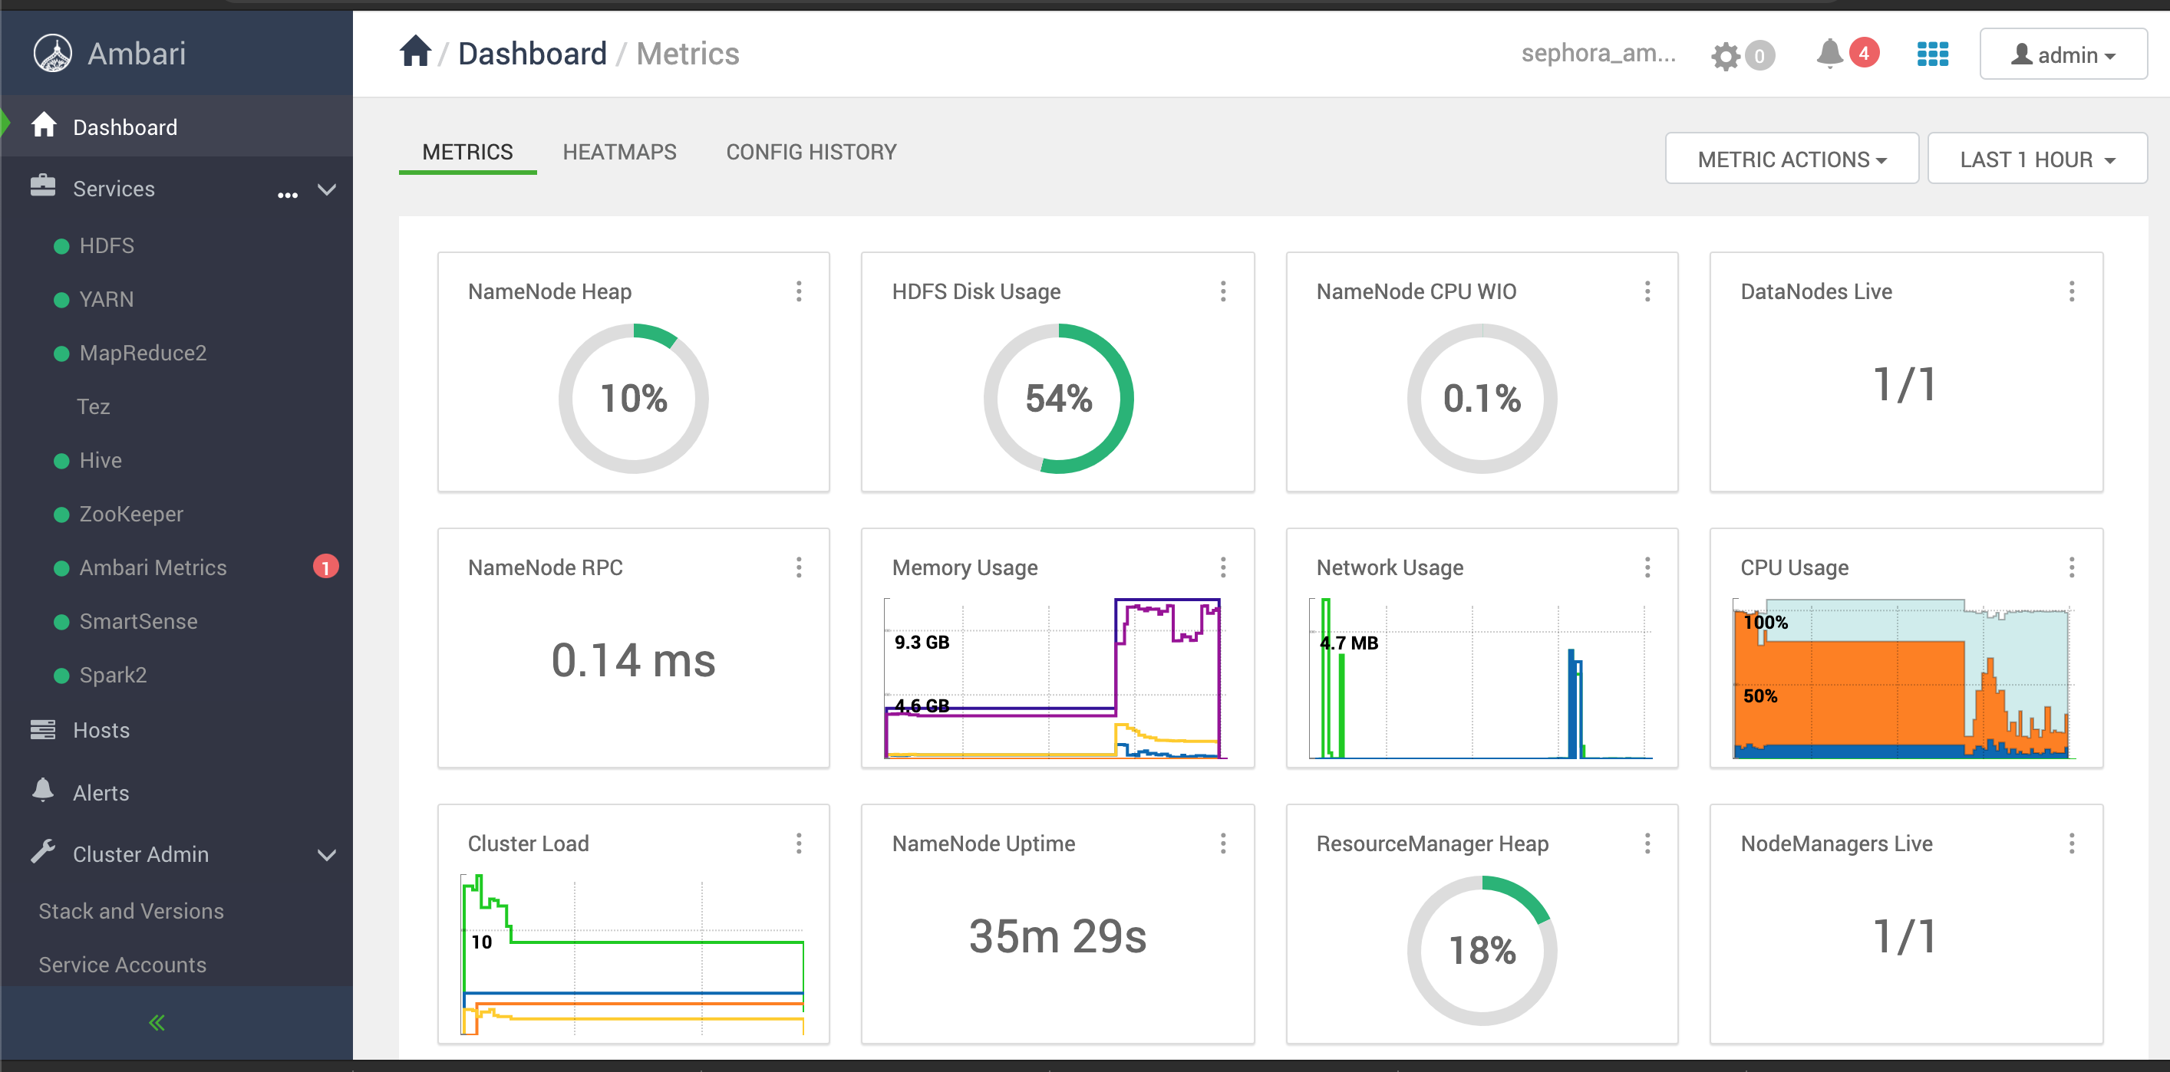Open Network Usage widget kebab menu

(x=1647, y=567)
